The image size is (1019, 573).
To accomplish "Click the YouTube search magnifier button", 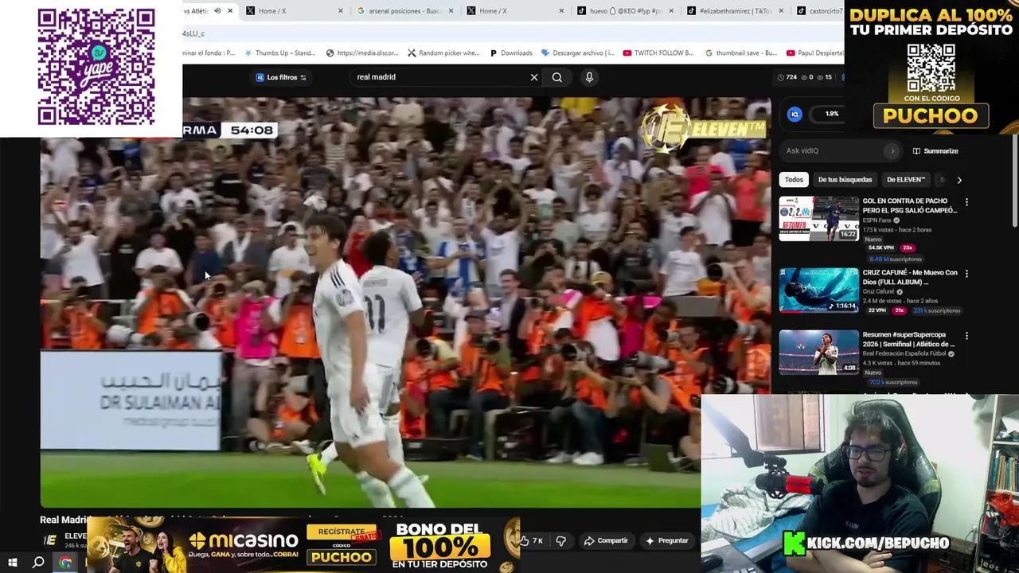I will 557,77.
